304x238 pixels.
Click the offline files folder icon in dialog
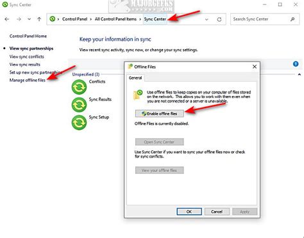pyautogui.click(x=138, y=95)
